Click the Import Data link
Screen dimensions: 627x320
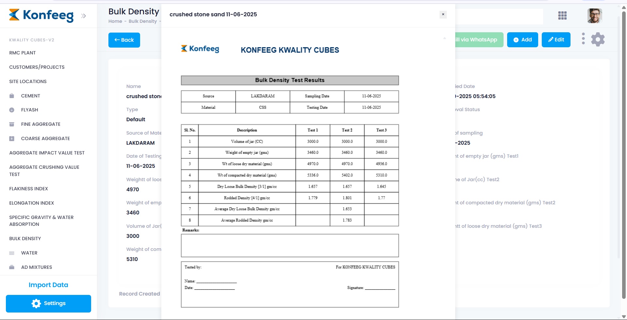[x=48, y=285]
